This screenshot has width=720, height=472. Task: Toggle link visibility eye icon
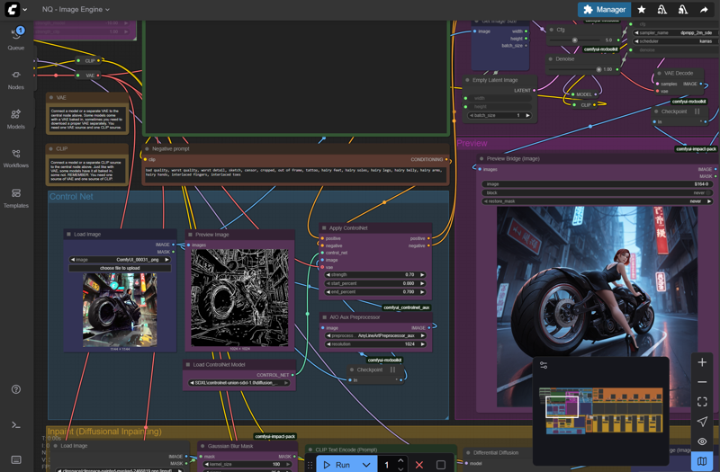pos(702,441)
